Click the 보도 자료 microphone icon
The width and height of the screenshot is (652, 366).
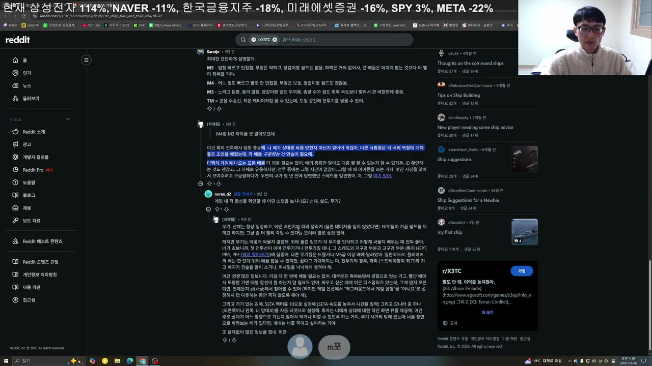pyautogui.click(x=15, y=221)
